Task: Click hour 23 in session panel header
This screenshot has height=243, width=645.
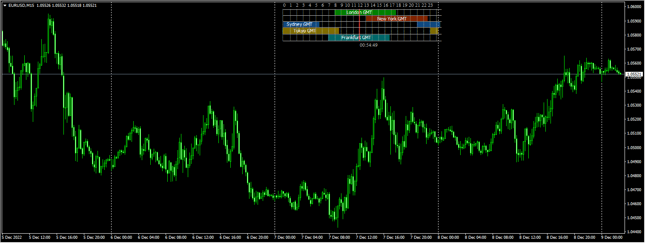Action: (x=430, y=5)
